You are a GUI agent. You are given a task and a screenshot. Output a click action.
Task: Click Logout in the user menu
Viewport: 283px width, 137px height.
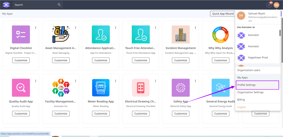[x=242, y=107]
